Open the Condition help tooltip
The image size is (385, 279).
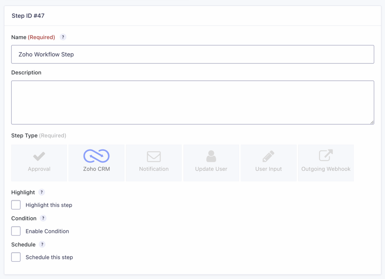tap(43, 218)
